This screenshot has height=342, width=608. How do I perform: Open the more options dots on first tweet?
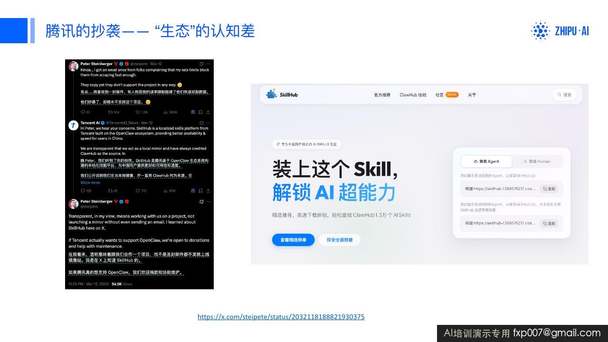209,64
